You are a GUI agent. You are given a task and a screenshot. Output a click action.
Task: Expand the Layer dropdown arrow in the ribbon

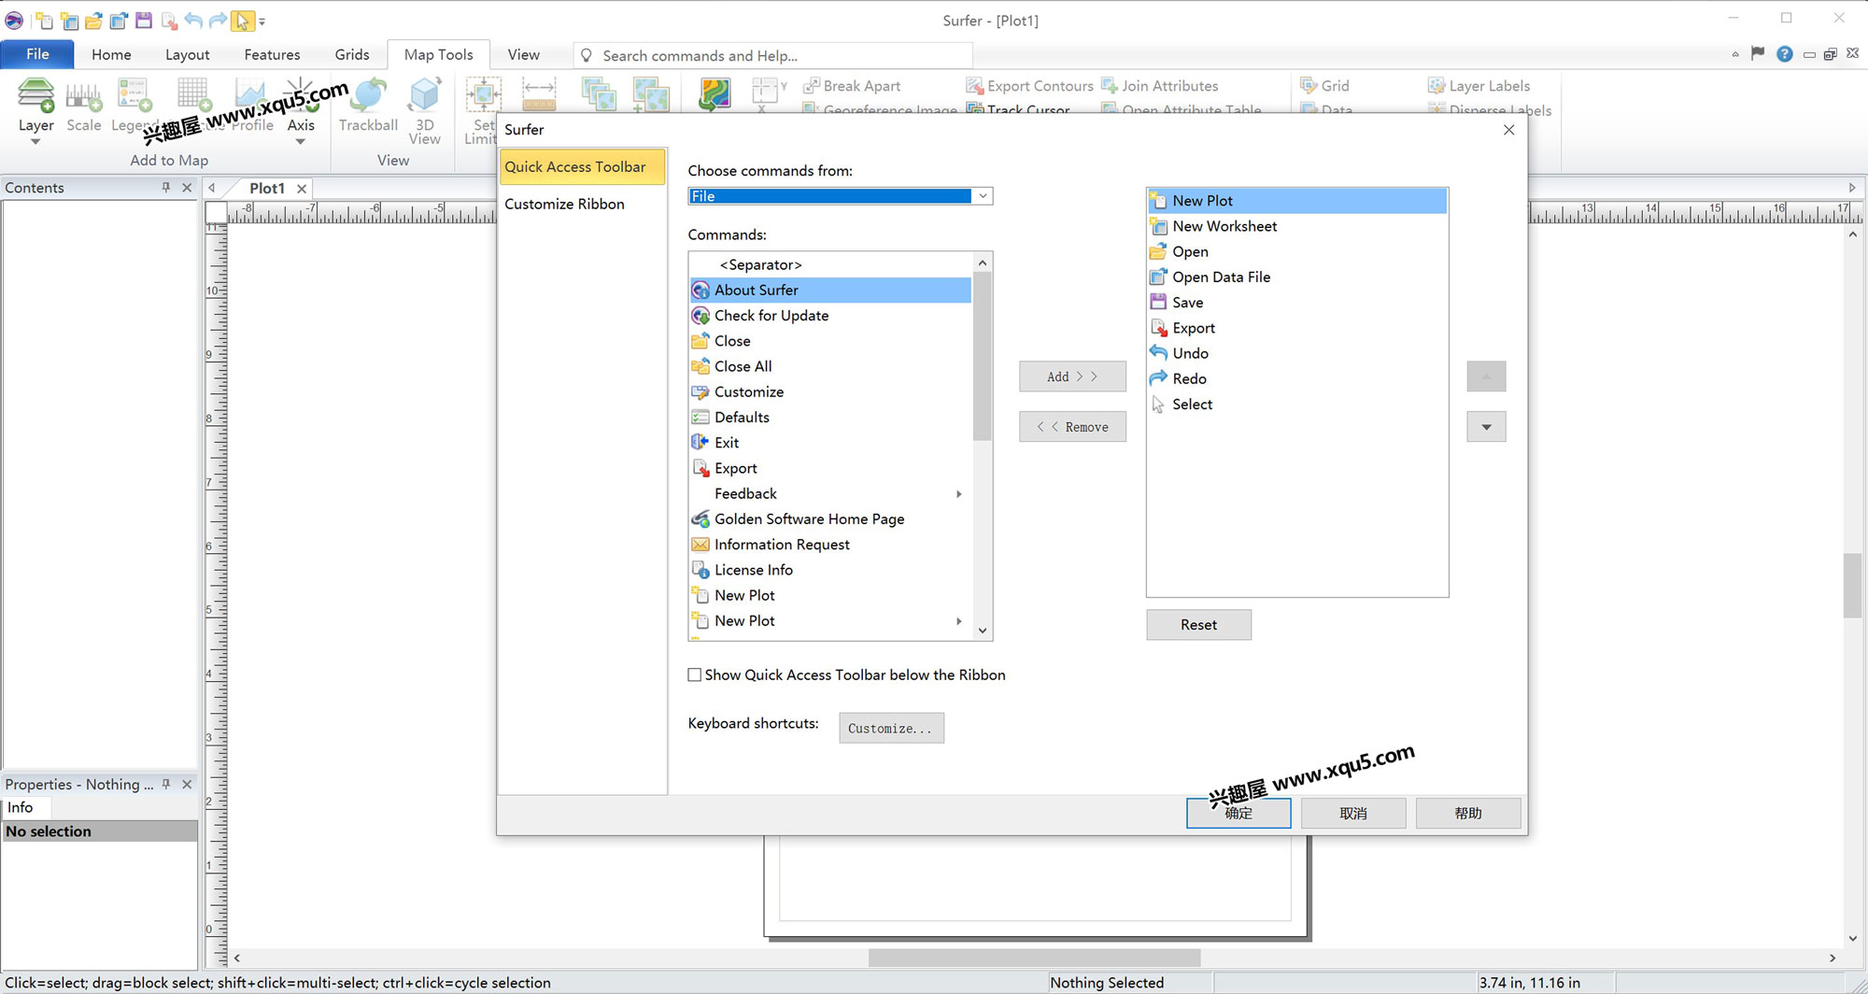[x=35, y=142]
